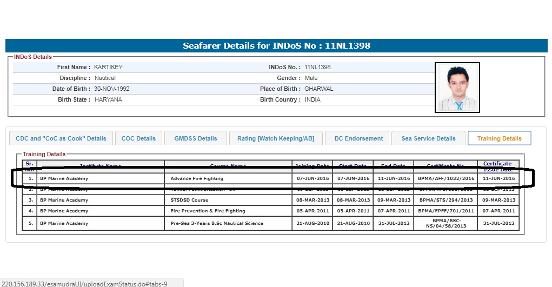552x287 pixels.
Task: Open the Rating [Watch Keeping/AB] tab
Action: 276,138
